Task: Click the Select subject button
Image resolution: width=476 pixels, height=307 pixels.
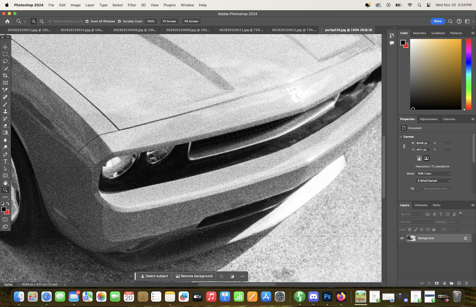Action: tap(155, 276)
